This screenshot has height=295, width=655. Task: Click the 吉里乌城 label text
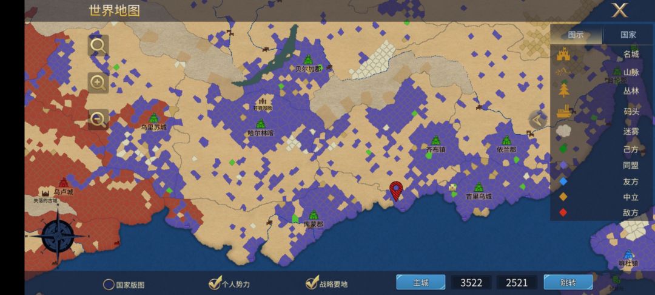(479, 197)
